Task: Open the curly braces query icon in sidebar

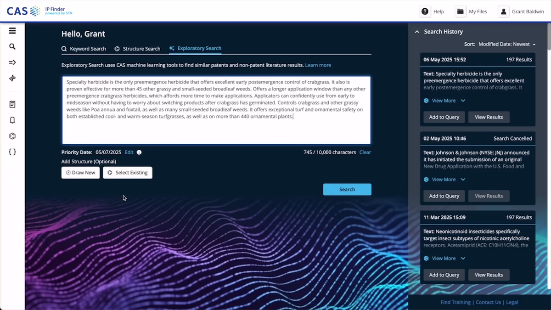Action: click(12, 152)
